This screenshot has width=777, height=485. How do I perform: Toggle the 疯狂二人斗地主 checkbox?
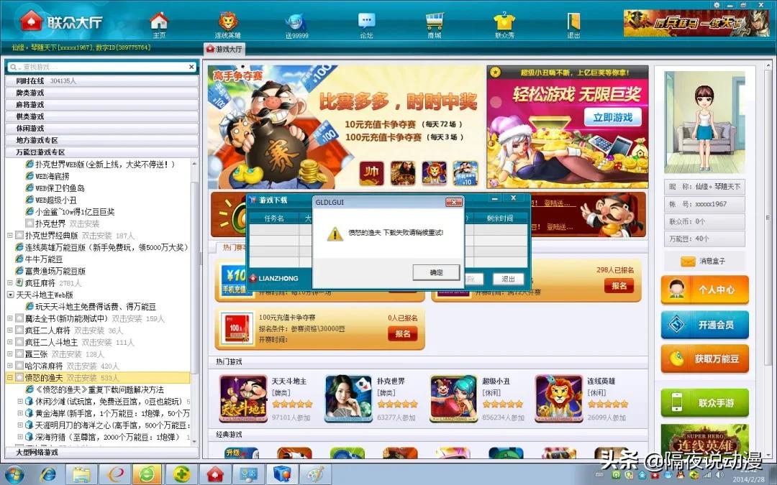(20, 341)
